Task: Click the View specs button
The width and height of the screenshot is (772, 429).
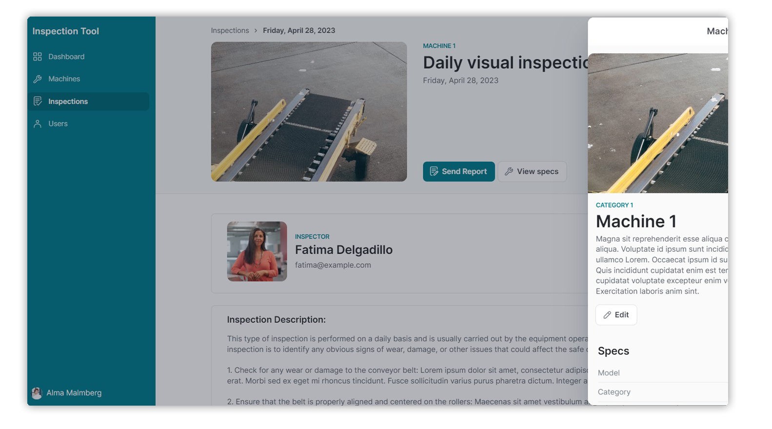Action: pos(532,171)
